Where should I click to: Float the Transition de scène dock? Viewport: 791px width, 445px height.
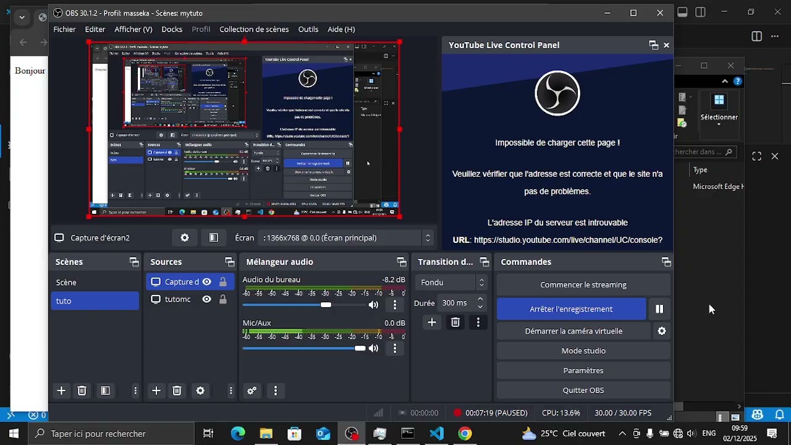click(484, 262)
